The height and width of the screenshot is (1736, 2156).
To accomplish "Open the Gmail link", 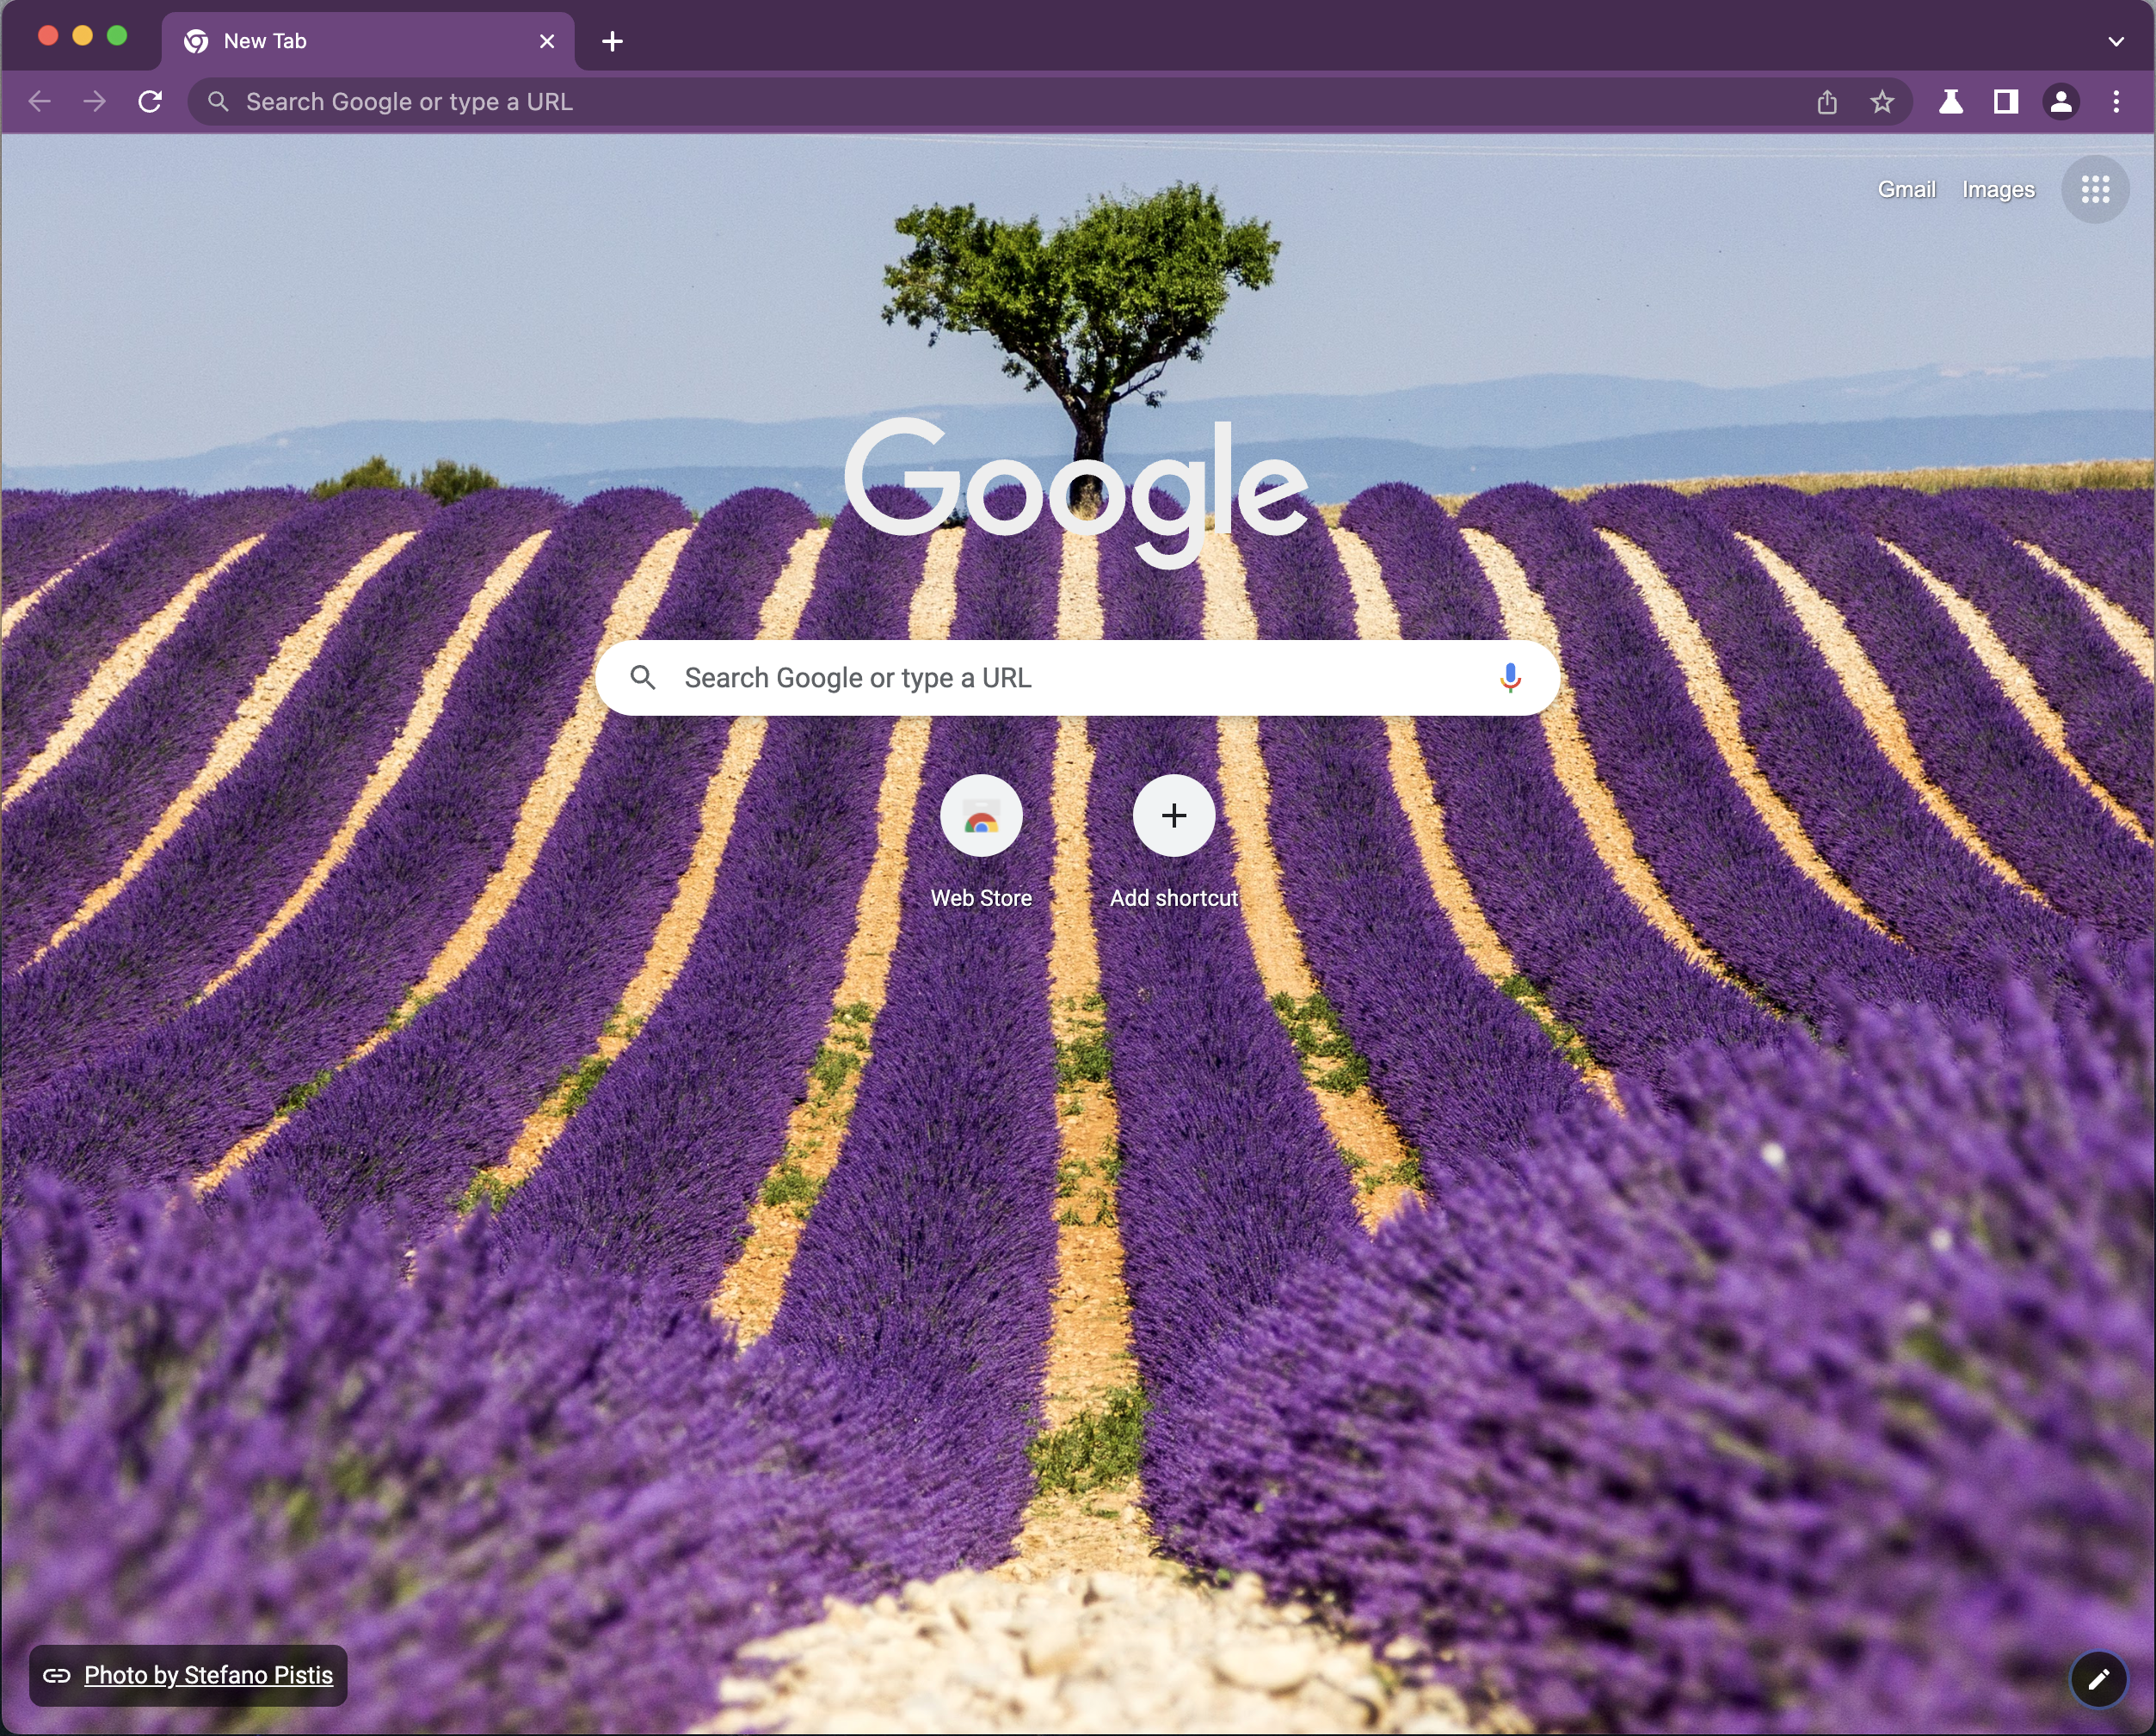I will 1906,190.
